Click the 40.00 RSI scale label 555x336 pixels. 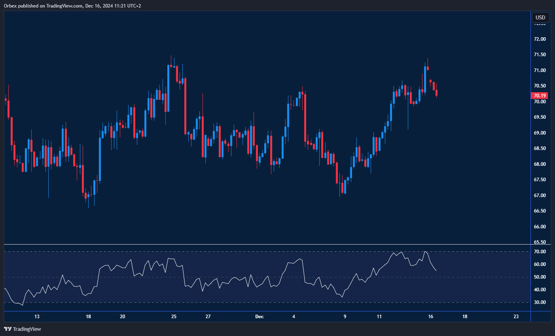click(x=540, y=290)
